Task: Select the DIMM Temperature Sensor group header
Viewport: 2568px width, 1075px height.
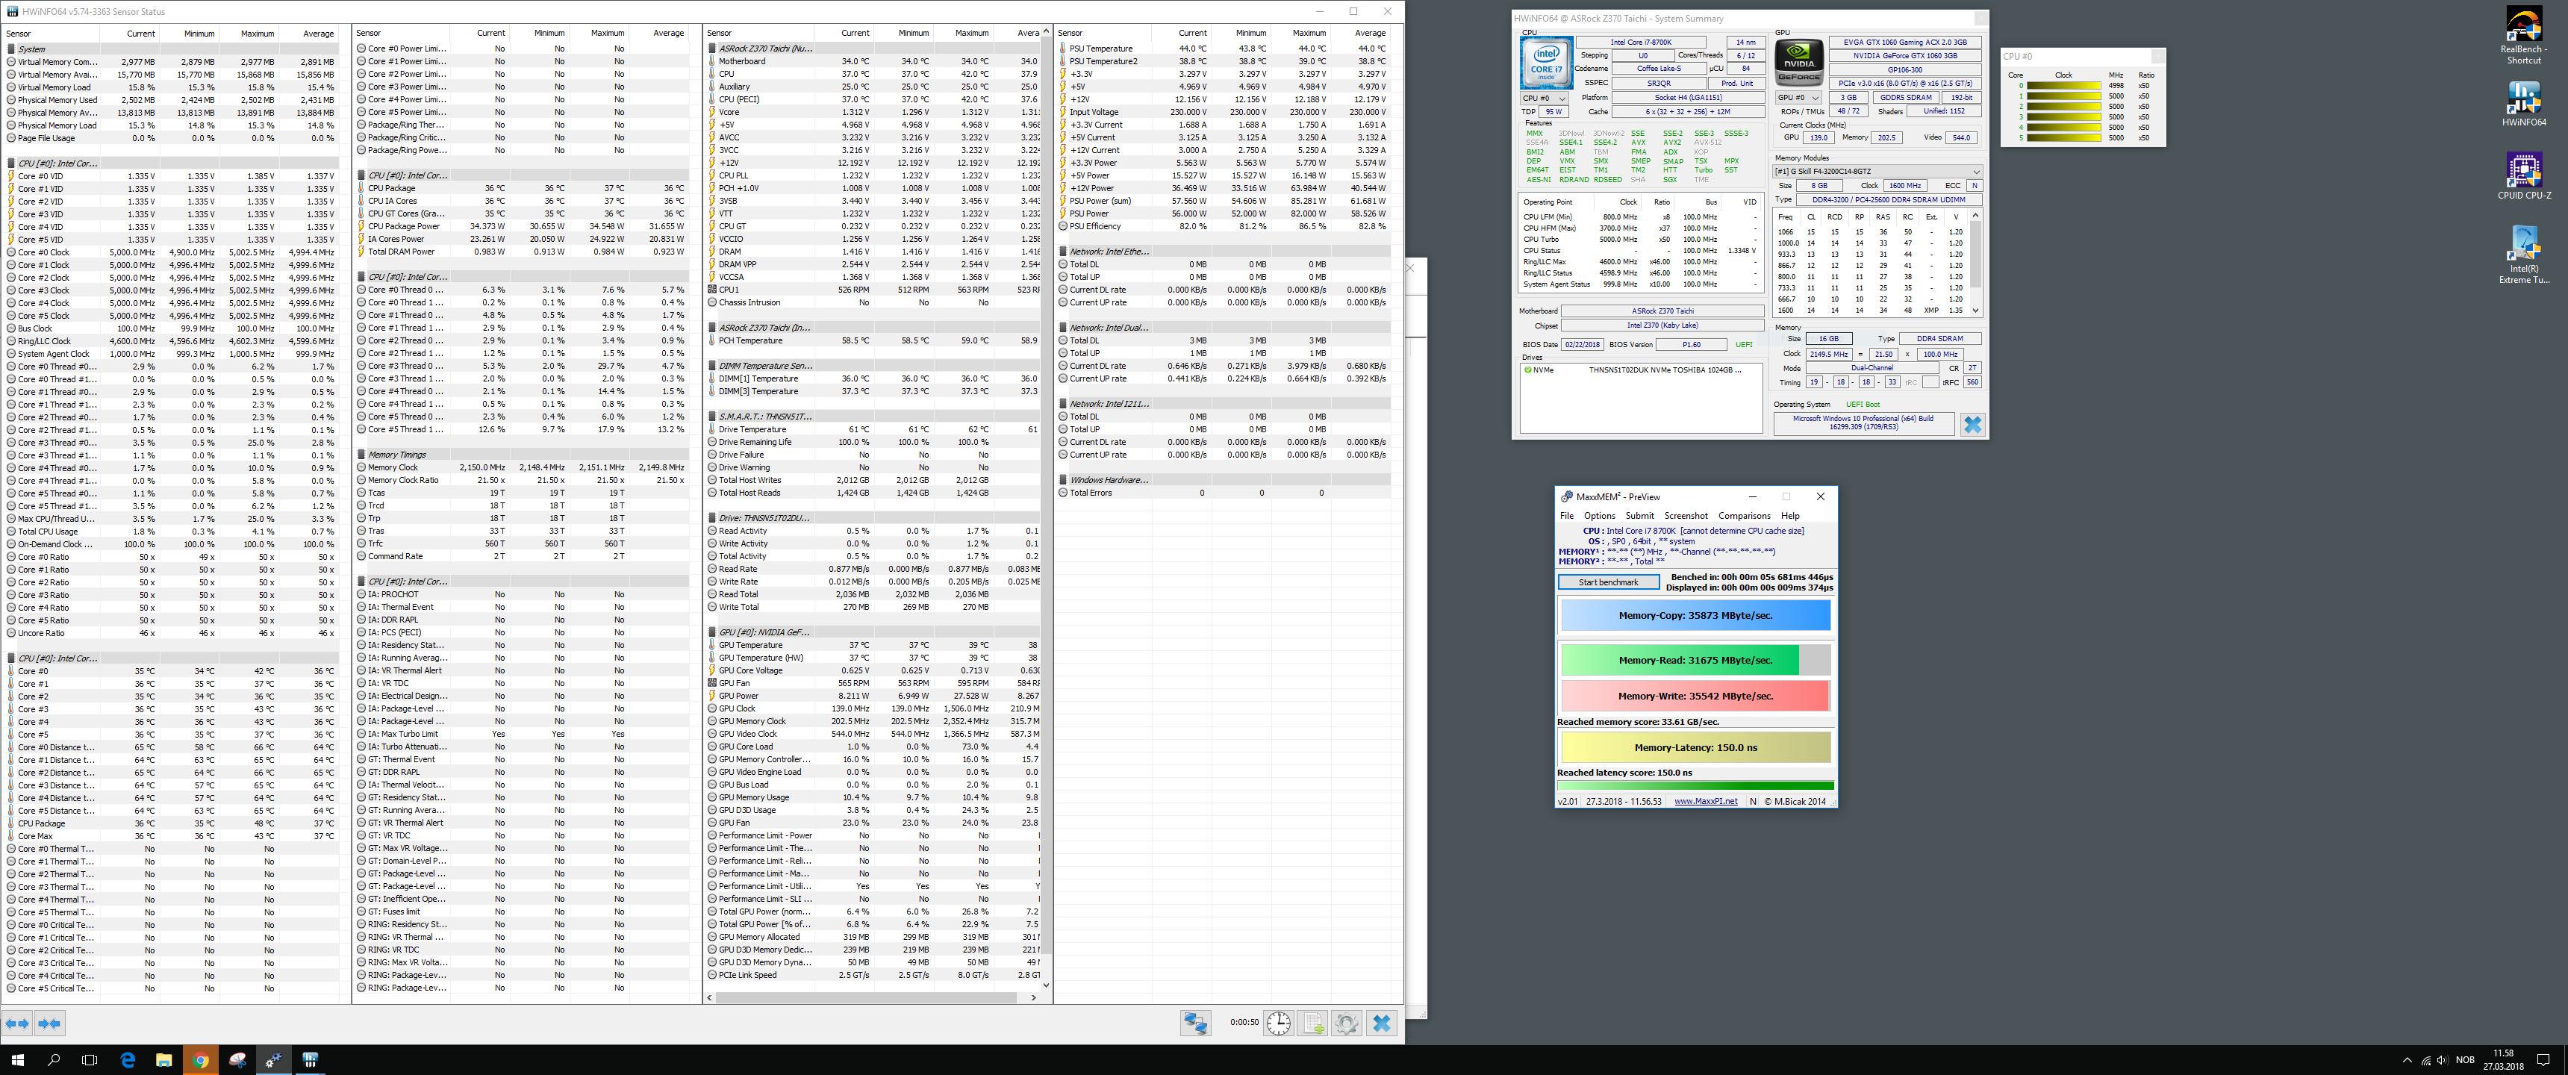Action: point(874,366)
